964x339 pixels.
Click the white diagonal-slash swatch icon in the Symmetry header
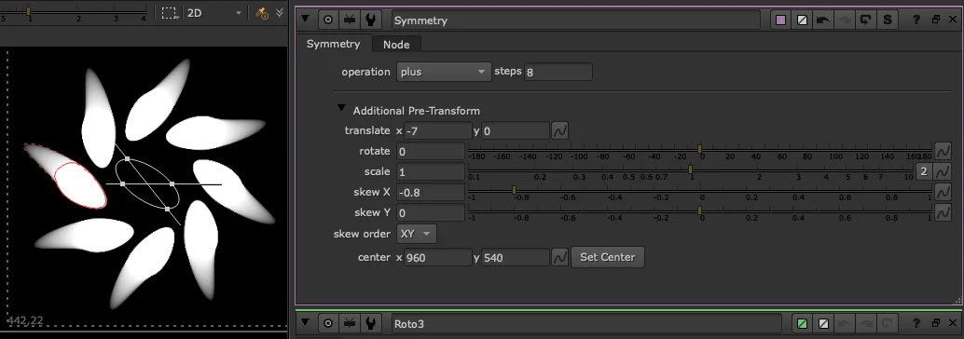tap(802, 20)
